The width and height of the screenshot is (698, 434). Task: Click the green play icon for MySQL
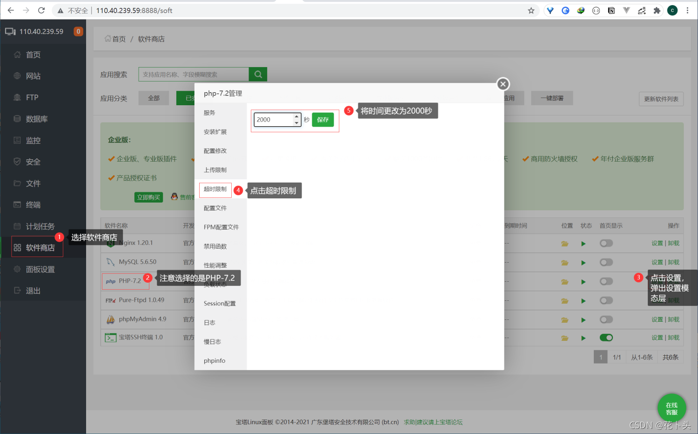584,262
